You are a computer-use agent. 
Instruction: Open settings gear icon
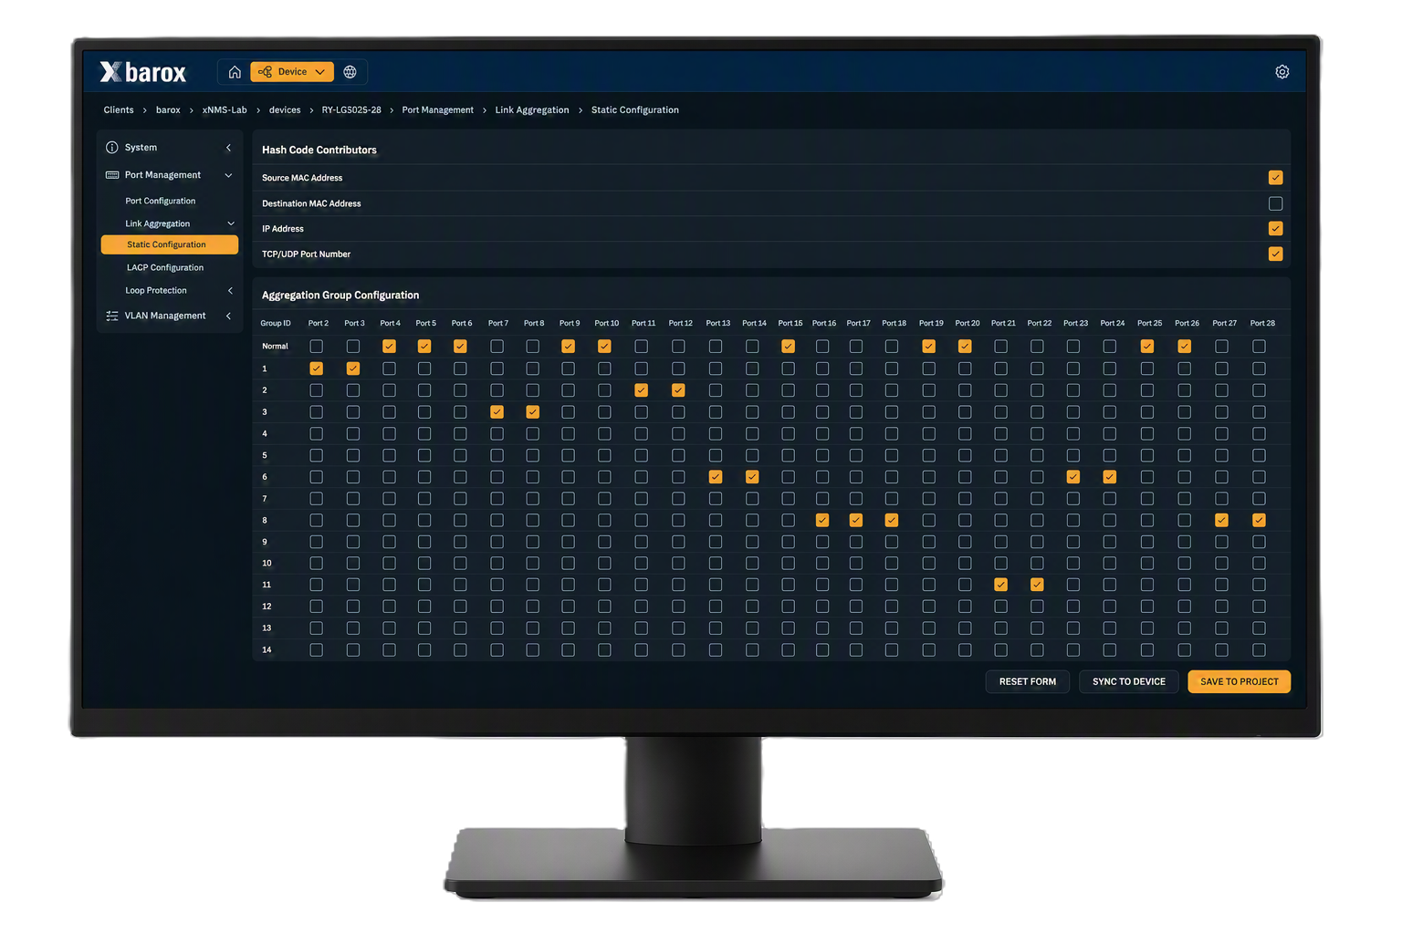pyautogui.click(x=1282, y=72)
